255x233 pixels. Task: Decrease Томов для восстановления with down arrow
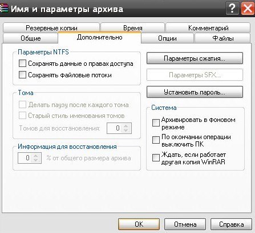point(126,131)
